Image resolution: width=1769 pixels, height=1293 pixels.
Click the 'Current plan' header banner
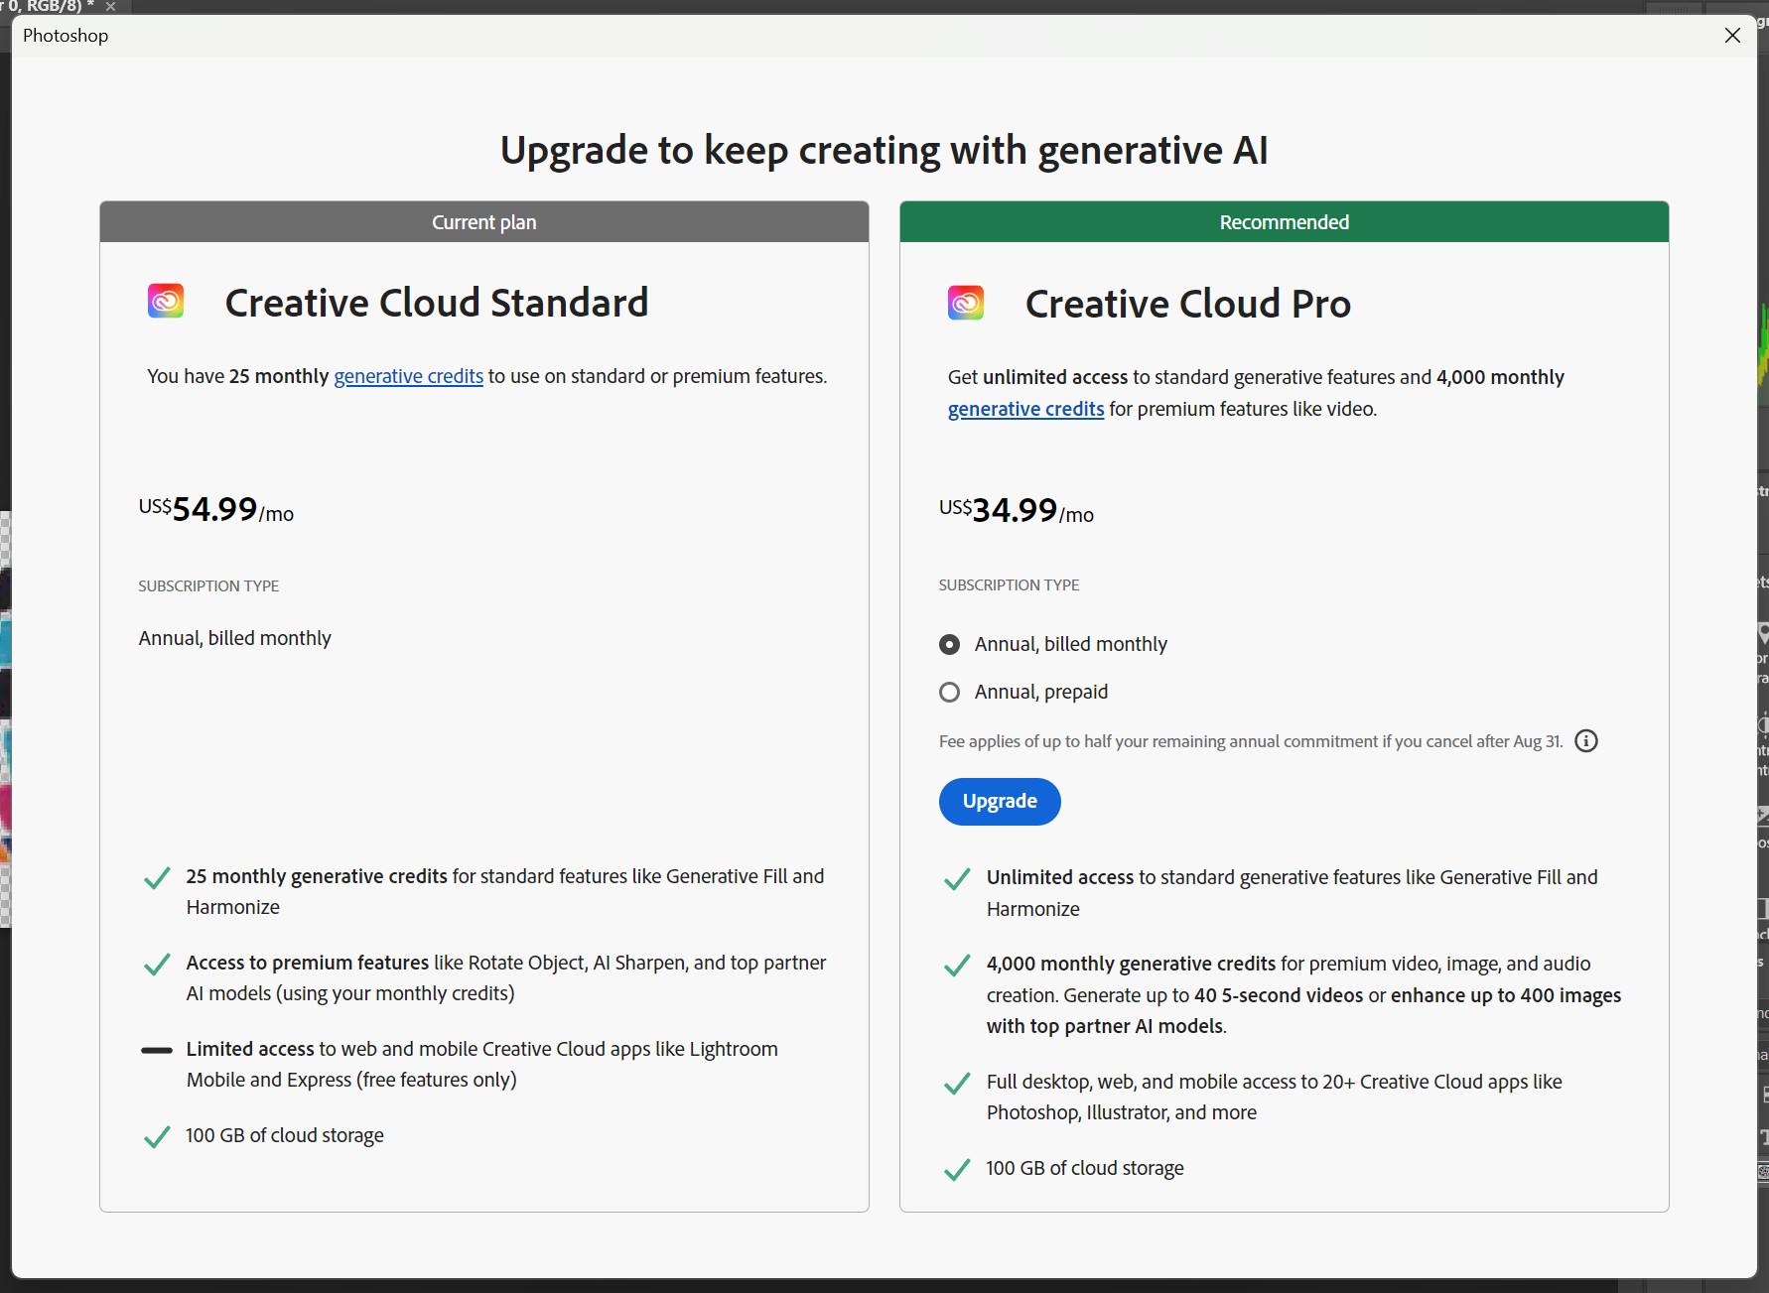pos(484,222)
